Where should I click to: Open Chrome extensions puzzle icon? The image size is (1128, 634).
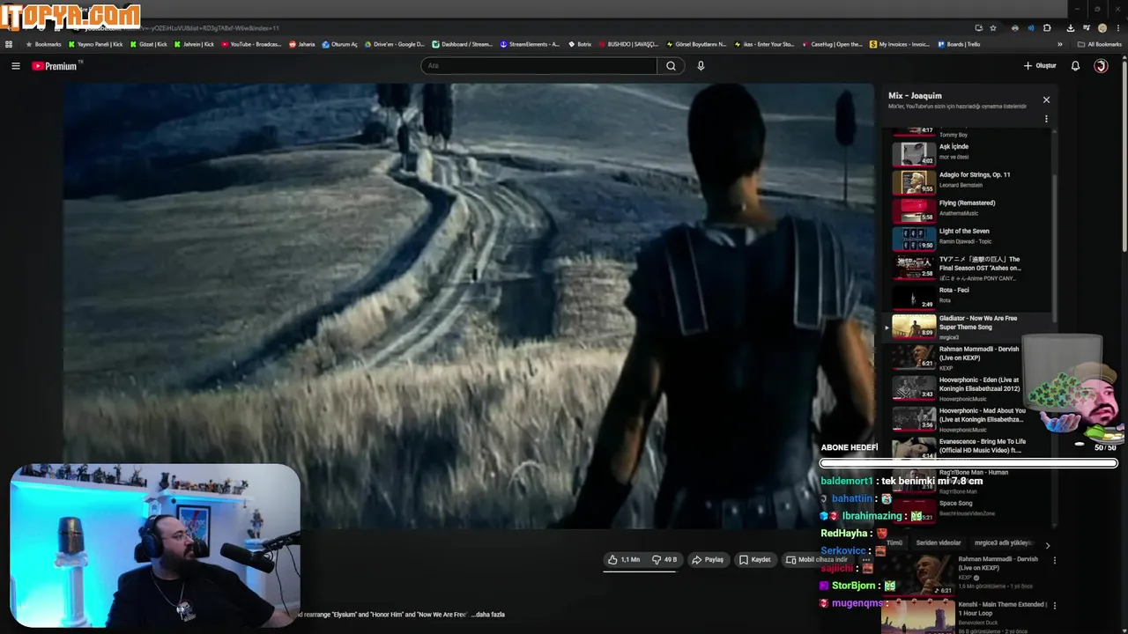pos(1047,28)
